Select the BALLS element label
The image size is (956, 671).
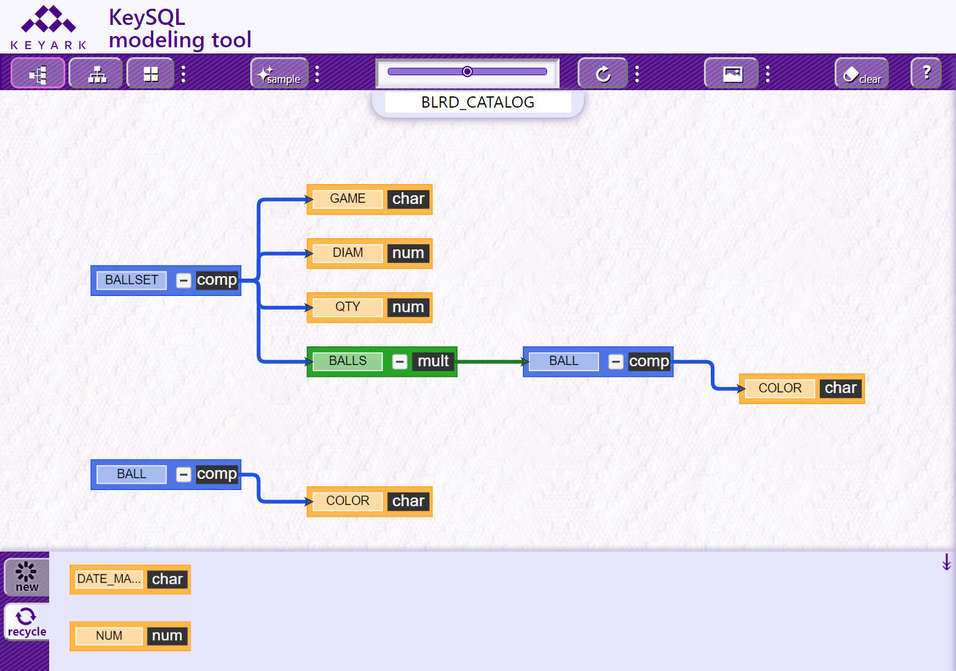pyautogui.click(x=348, y=361)
